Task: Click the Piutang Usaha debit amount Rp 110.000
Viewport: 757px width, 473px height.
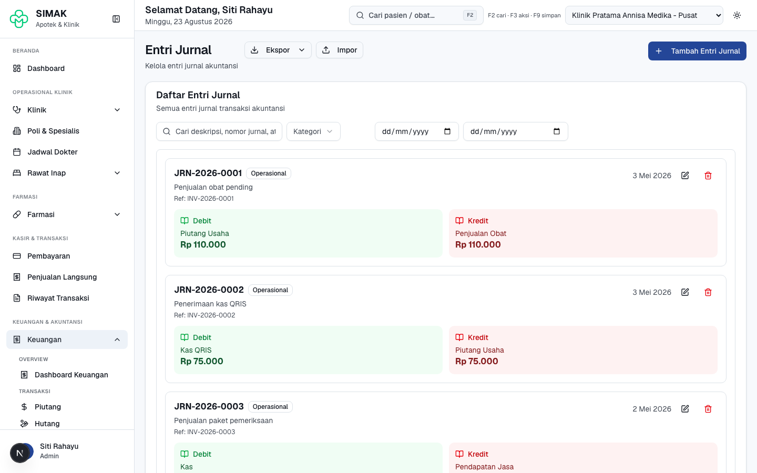Action: pos(203,244)
